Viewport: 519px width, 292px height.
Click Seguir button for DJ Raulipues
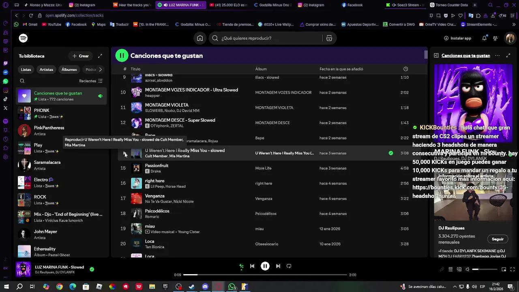point(498,239)
